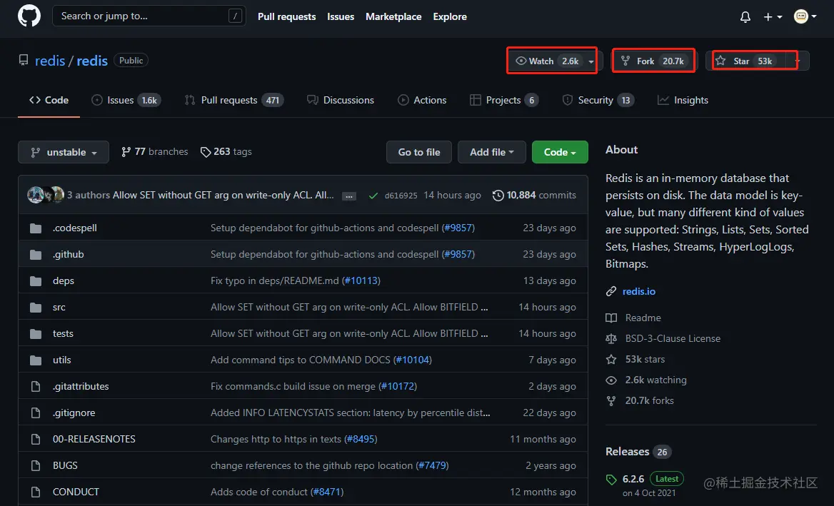
Task: Open commit d616925
Action: pos(401,196)
